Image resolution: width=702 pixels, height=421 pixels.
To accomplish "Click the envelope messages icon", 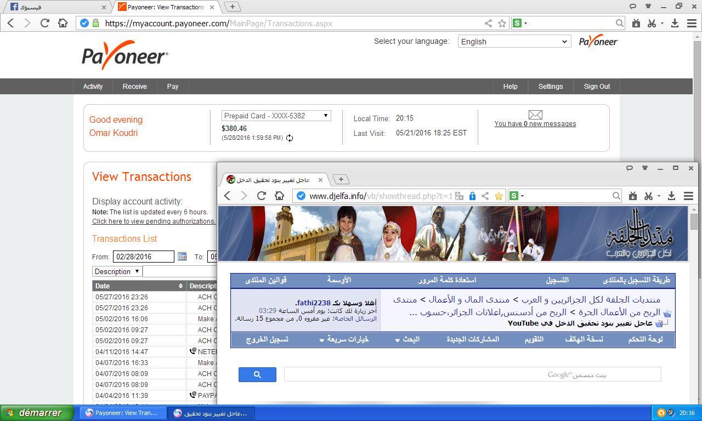I will click(x=535, y=115).
